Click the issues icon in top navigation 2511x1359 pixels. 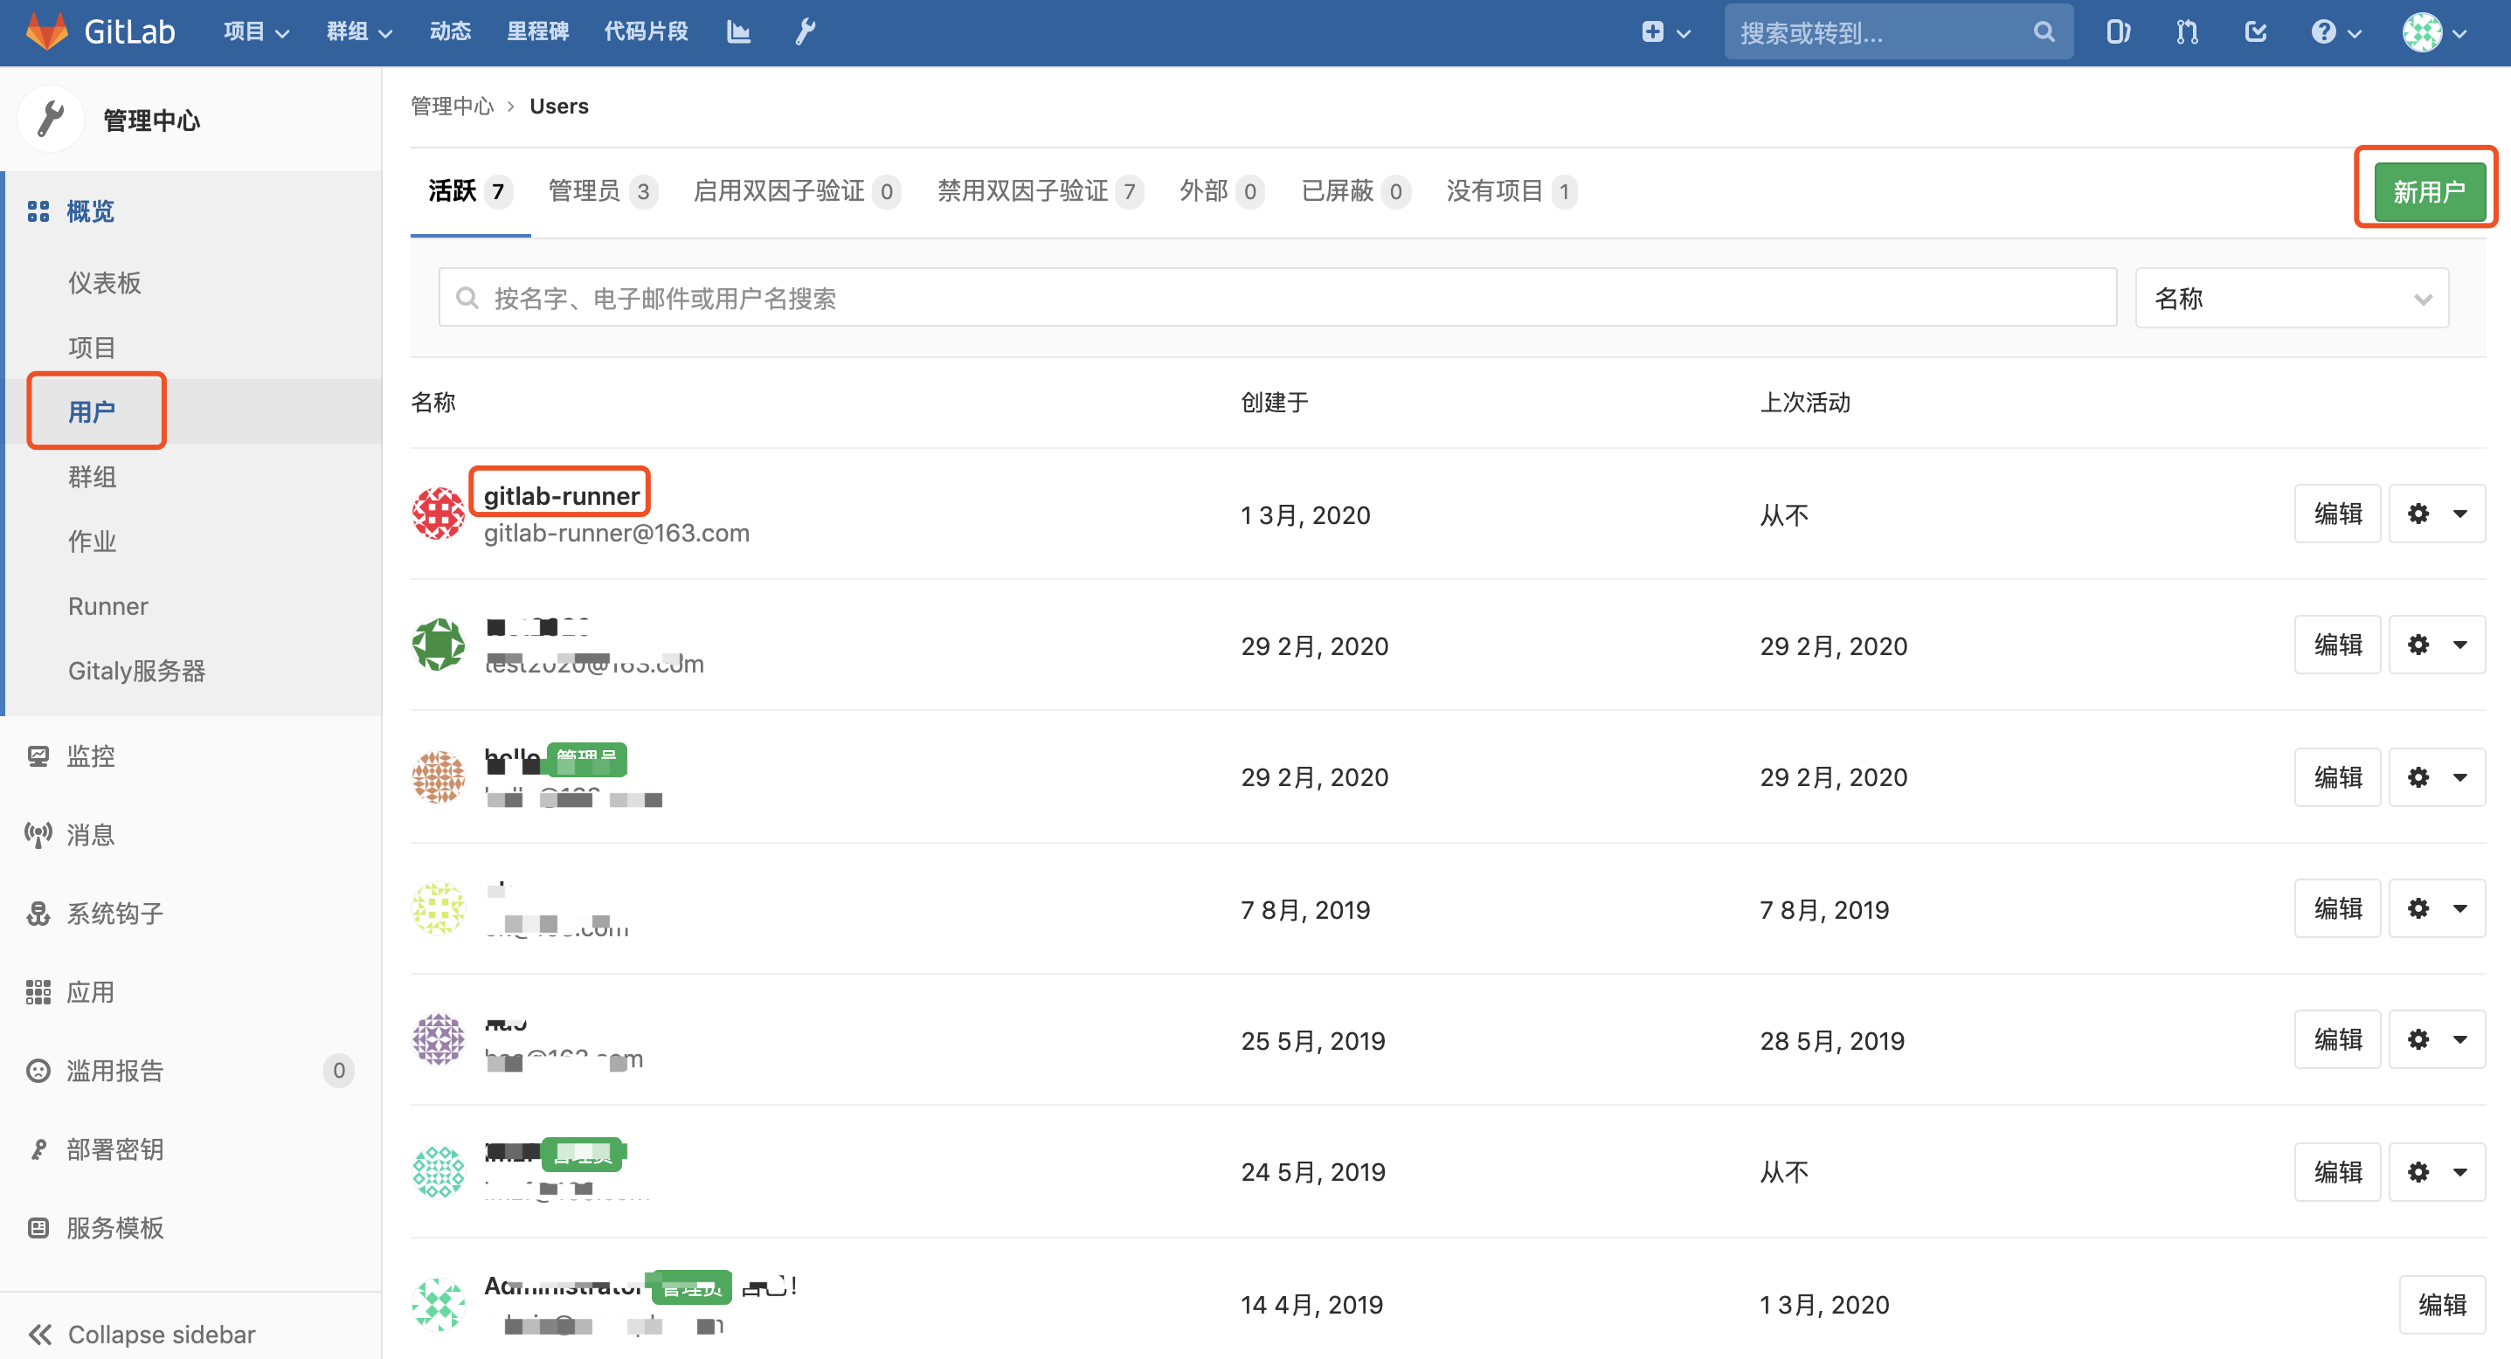pos(2117,31)
